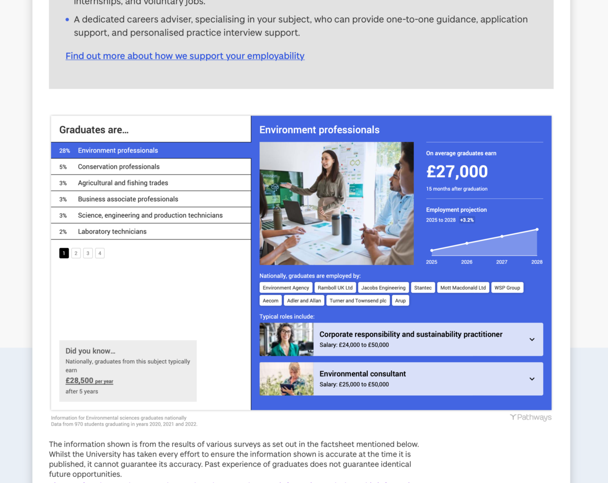
Task: Click the 2028 point on projection chart
Action: (537, 229)
